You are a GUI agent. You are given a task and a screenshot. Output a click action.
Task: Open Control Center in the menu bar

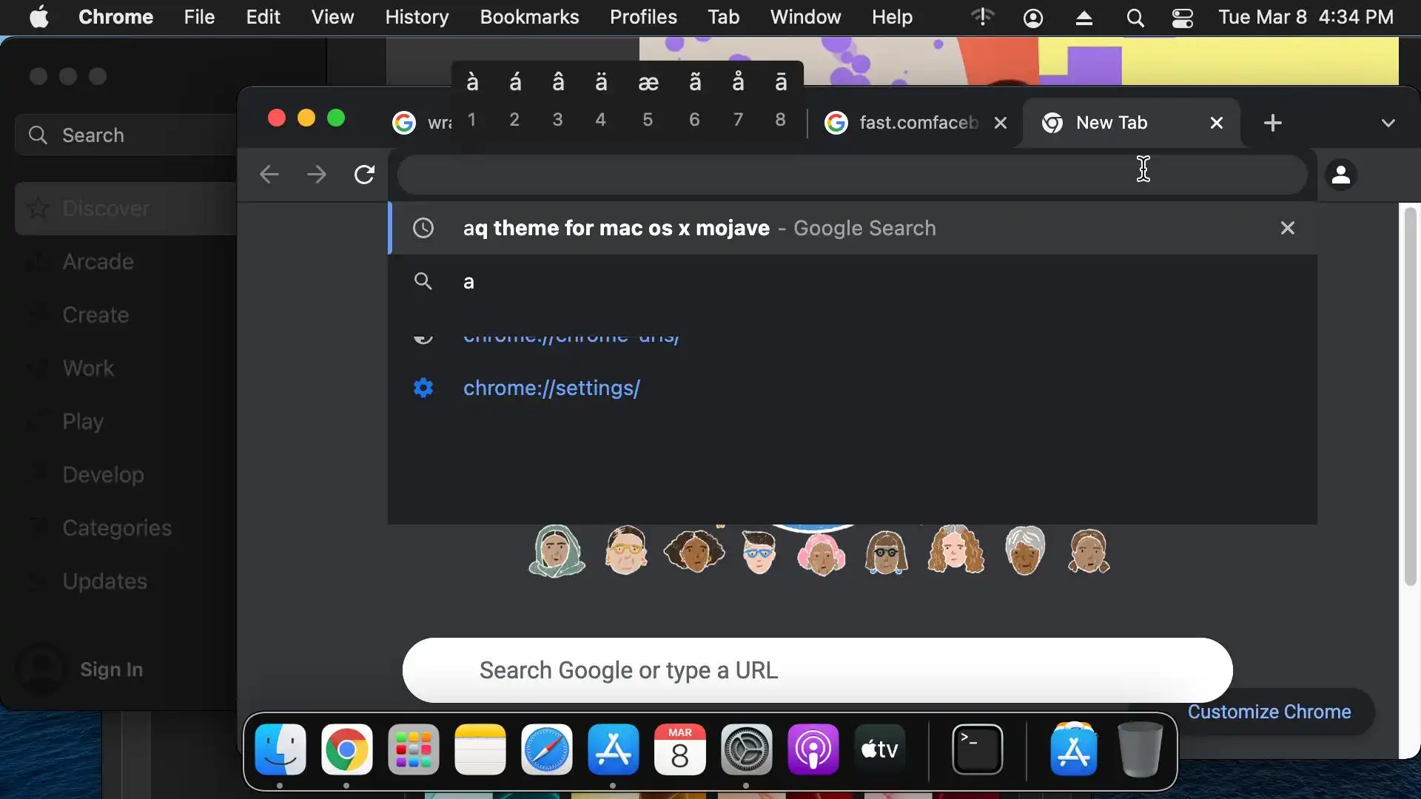(1182, 17)
